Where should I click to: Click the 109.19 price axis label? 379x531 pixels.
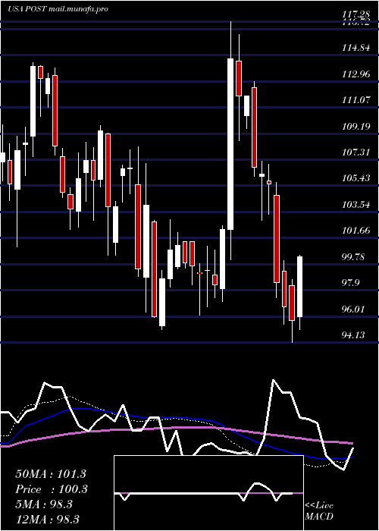(356, 127)
